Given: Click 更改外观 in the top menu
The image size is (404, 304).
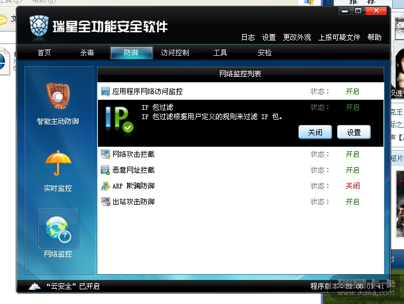Looking at the screenshot, I should [297, 38].
